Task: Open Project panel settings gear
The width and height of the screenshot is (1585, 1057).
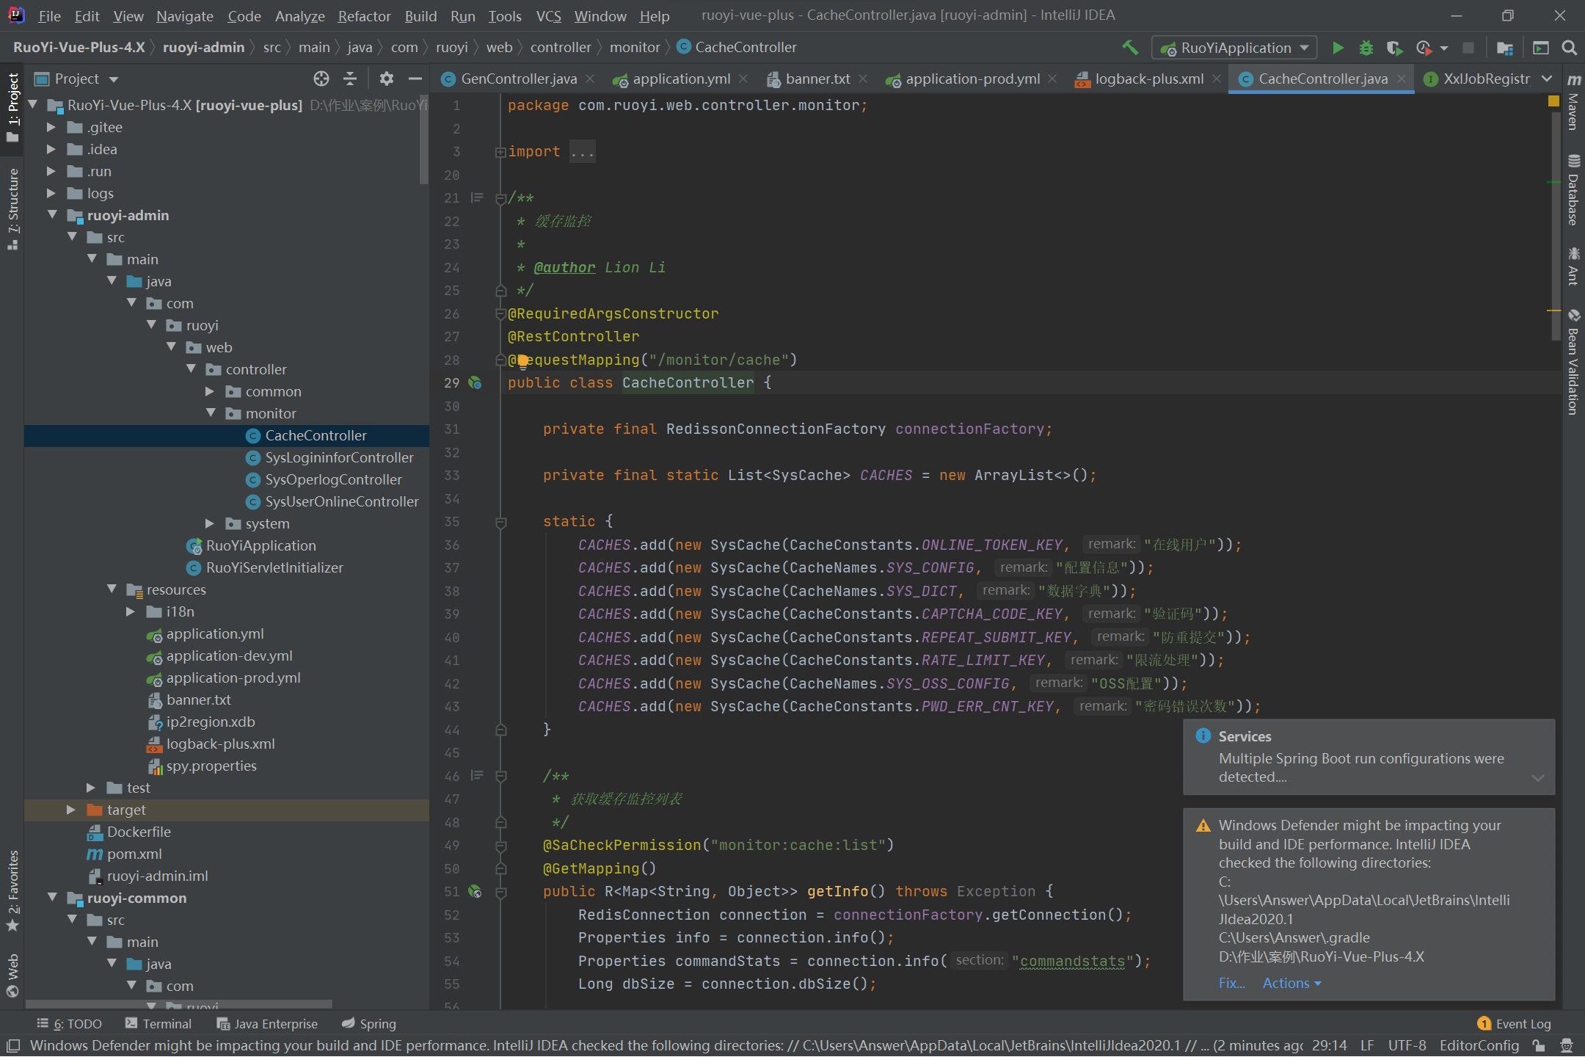Action: (x=387, y=79)
